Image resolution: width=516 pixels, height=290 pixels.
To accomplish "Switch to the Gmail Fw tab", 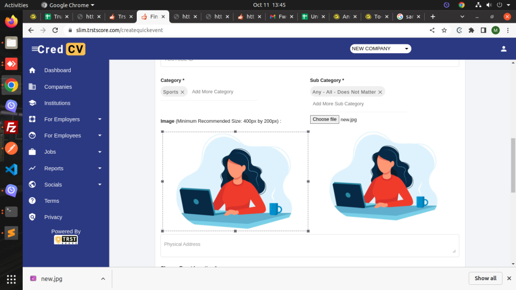I will coord(281,17).
